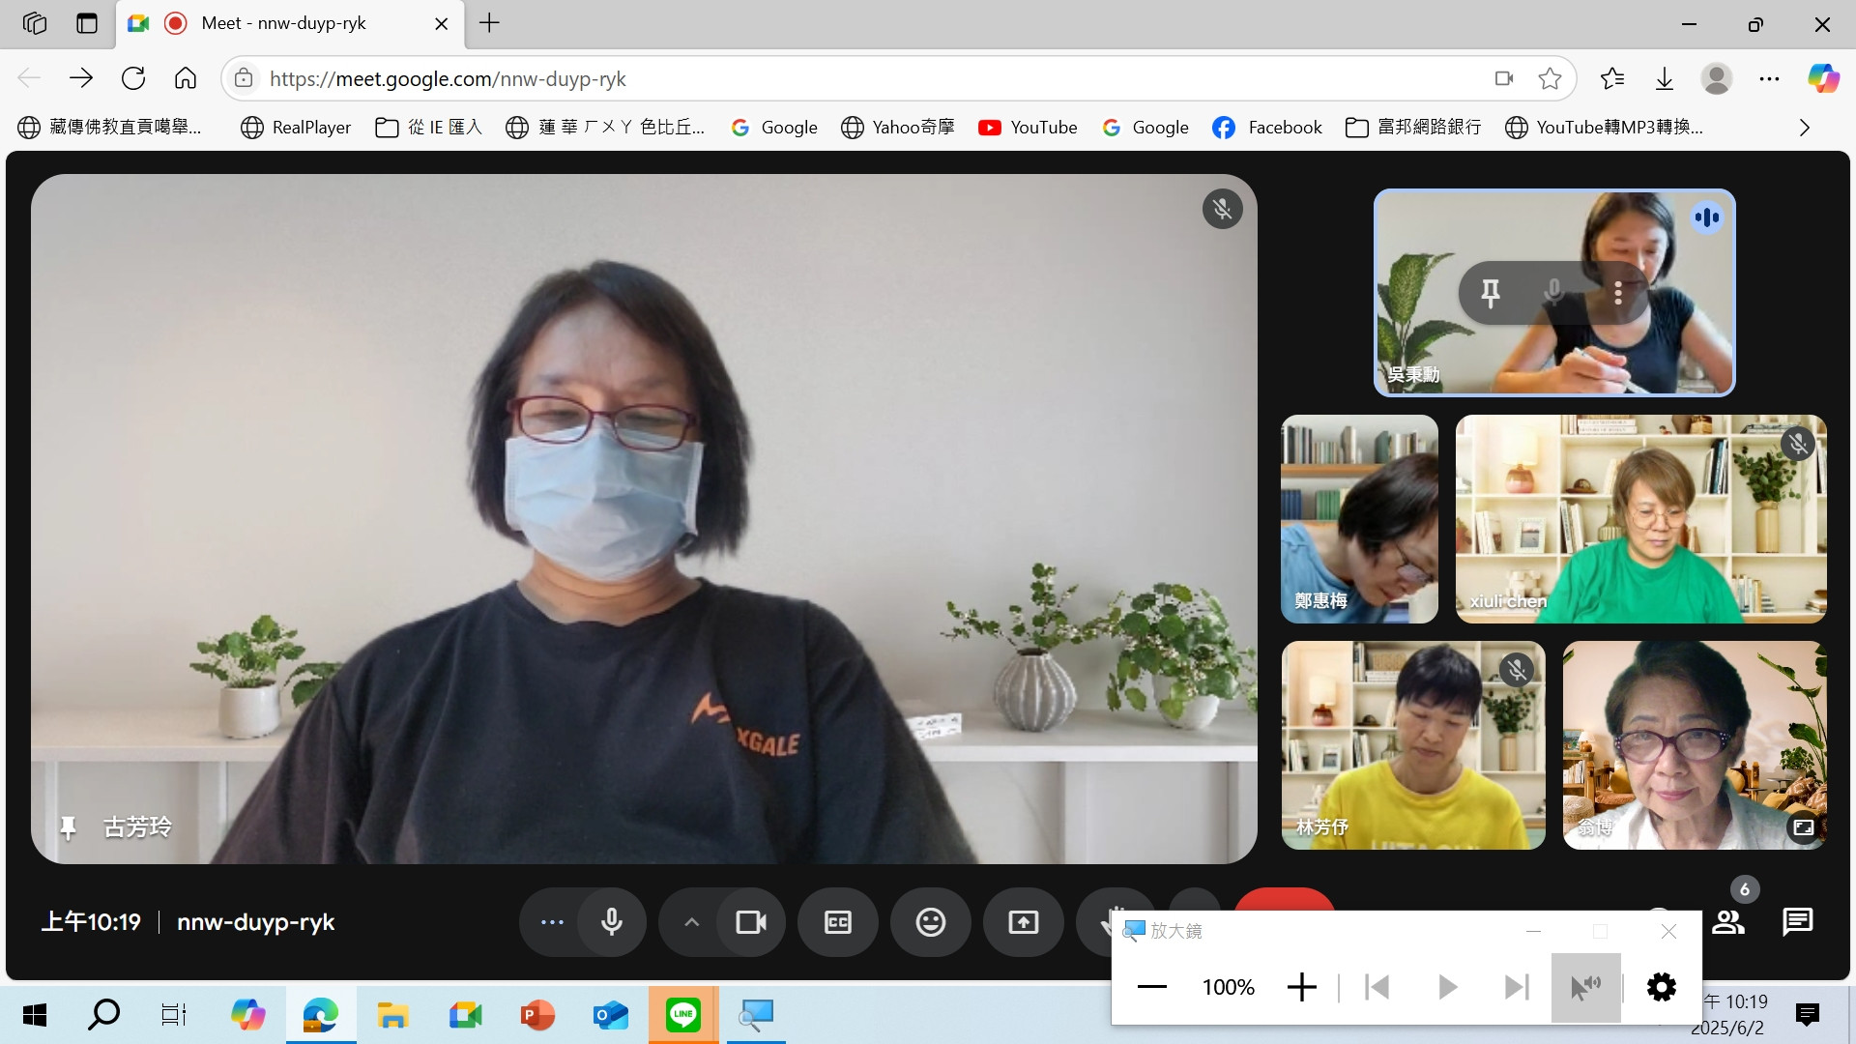Toggle the microphone mute button
Image resolution: width=1856 pixels, height=1044 pixels.
(611, 922)
